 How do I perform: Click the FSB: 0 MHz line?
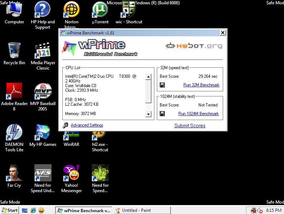[x=75, y=100]
